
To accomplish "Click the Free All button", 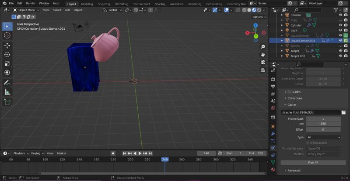I will (313, 163).
